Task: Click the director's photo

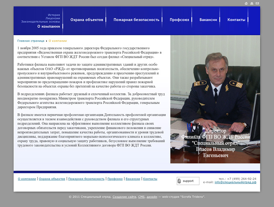Action: (215, 86)
